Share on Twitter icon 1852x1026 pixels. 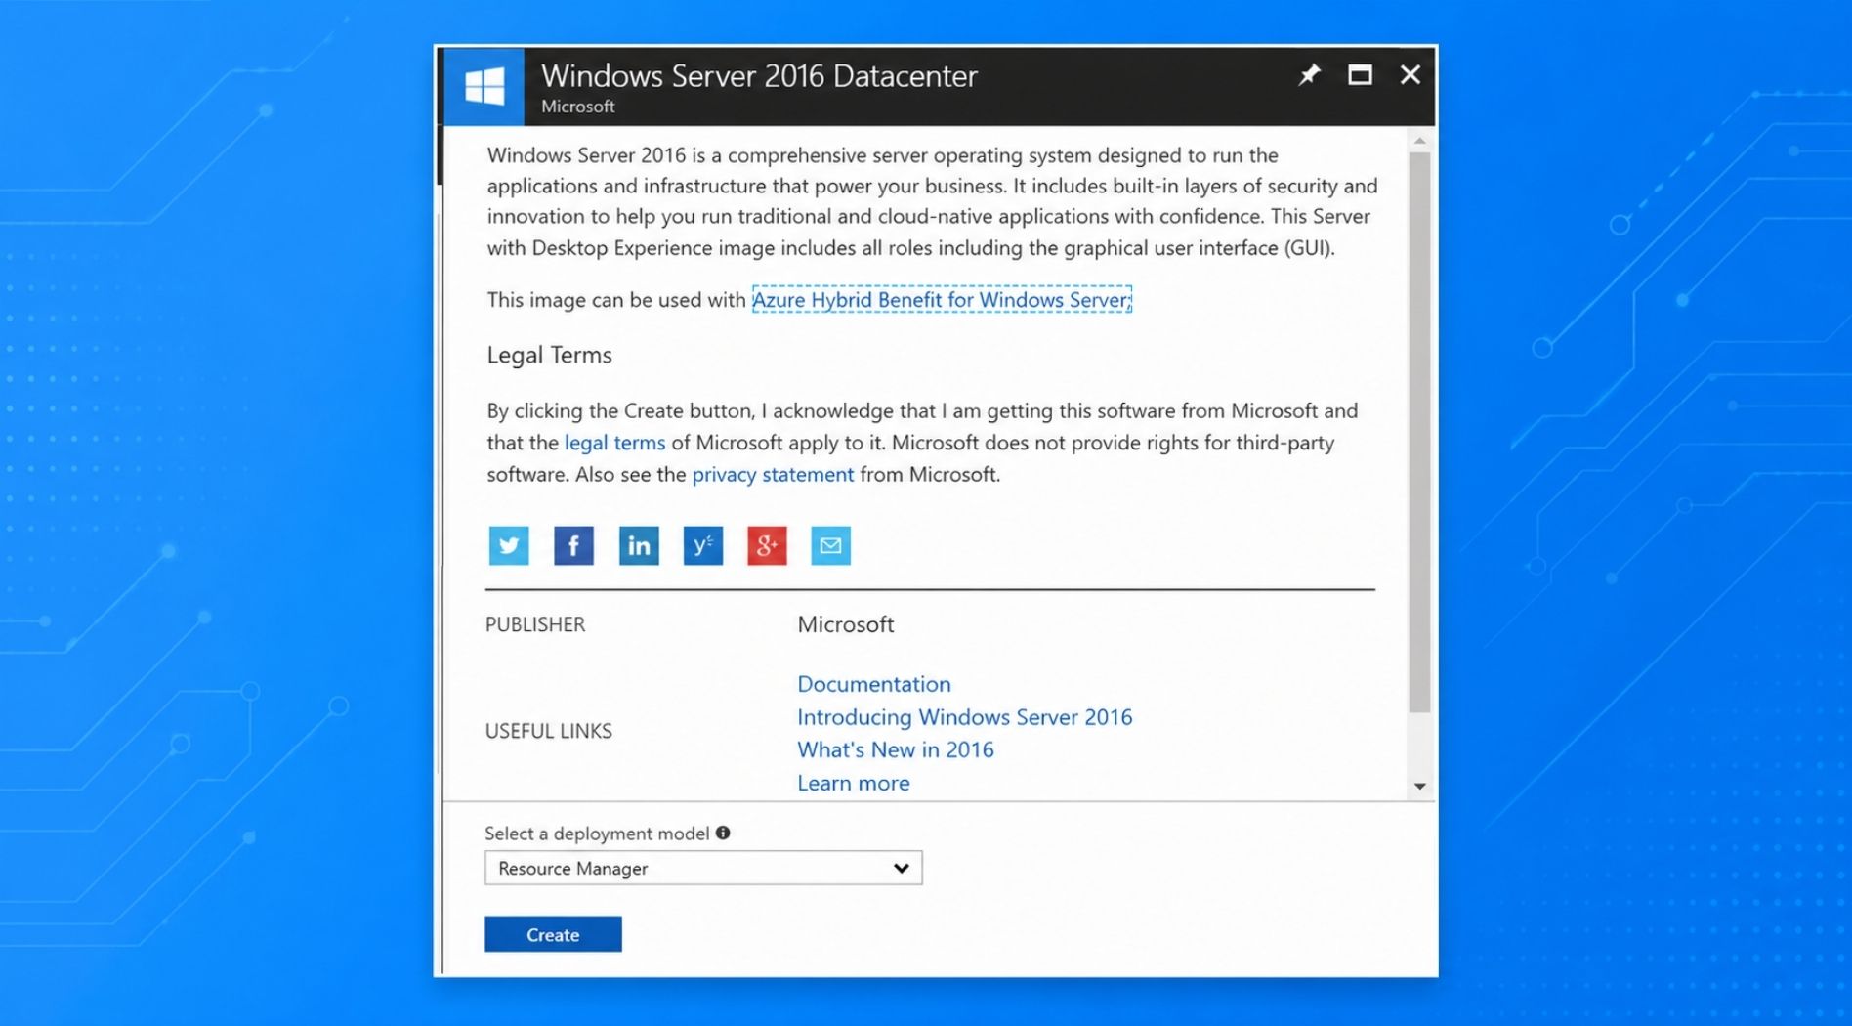(x=509, y=545)
